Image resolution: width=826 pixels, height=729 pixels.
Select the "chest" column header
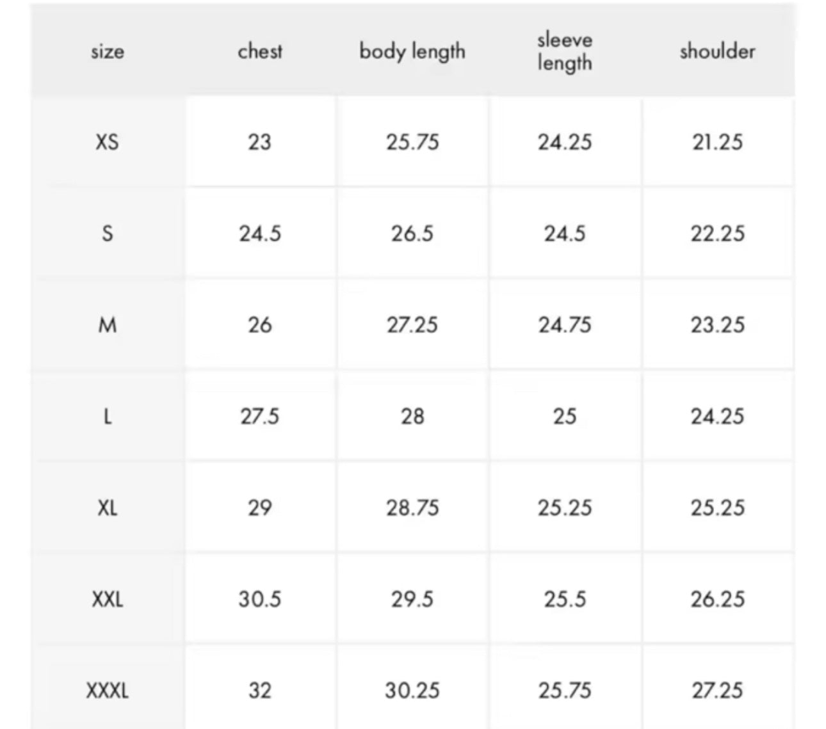(x=259, y=51)
